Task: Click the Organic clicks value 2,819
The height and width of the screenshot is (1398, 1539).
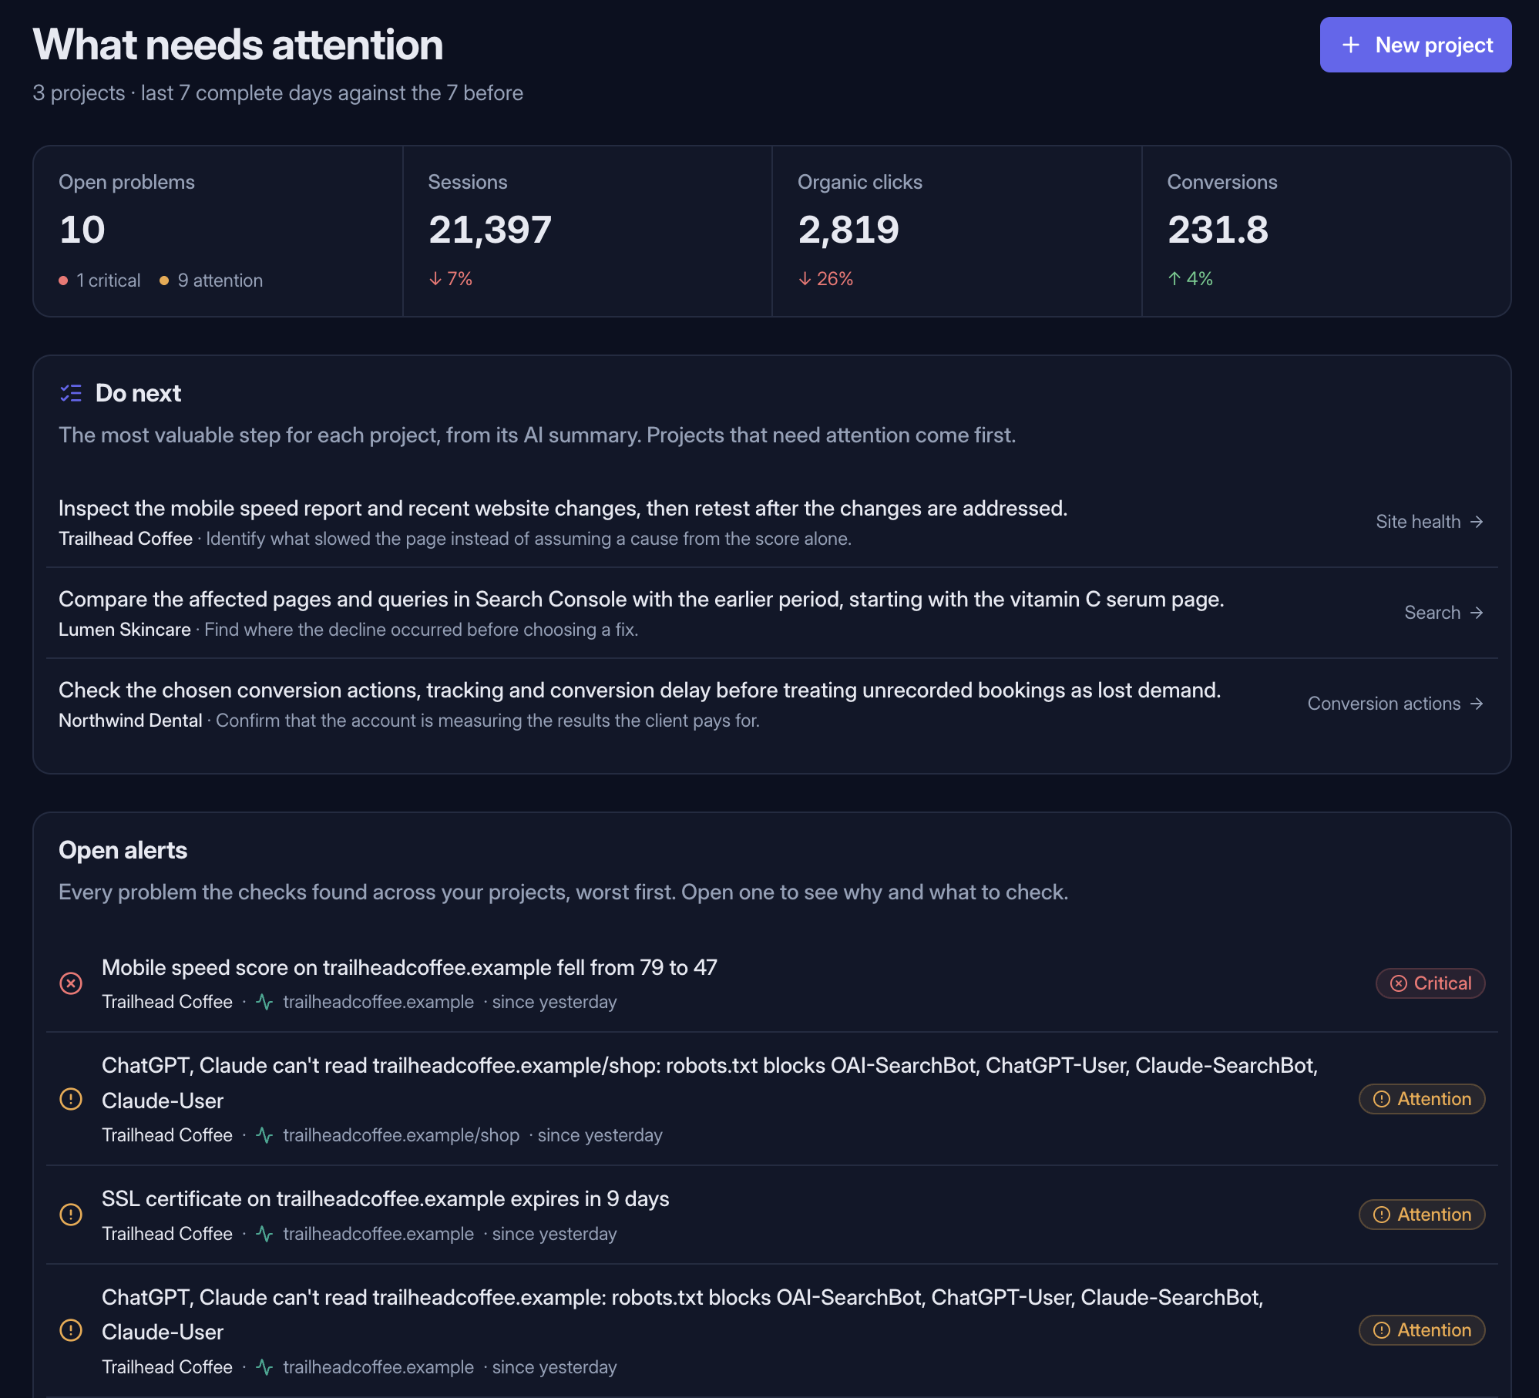Action: coord(848,230)
